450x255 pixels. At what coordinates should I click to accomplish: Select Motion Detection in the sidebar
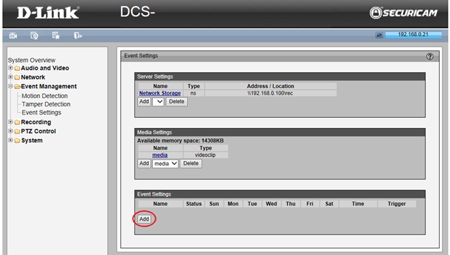pos(44,96)
